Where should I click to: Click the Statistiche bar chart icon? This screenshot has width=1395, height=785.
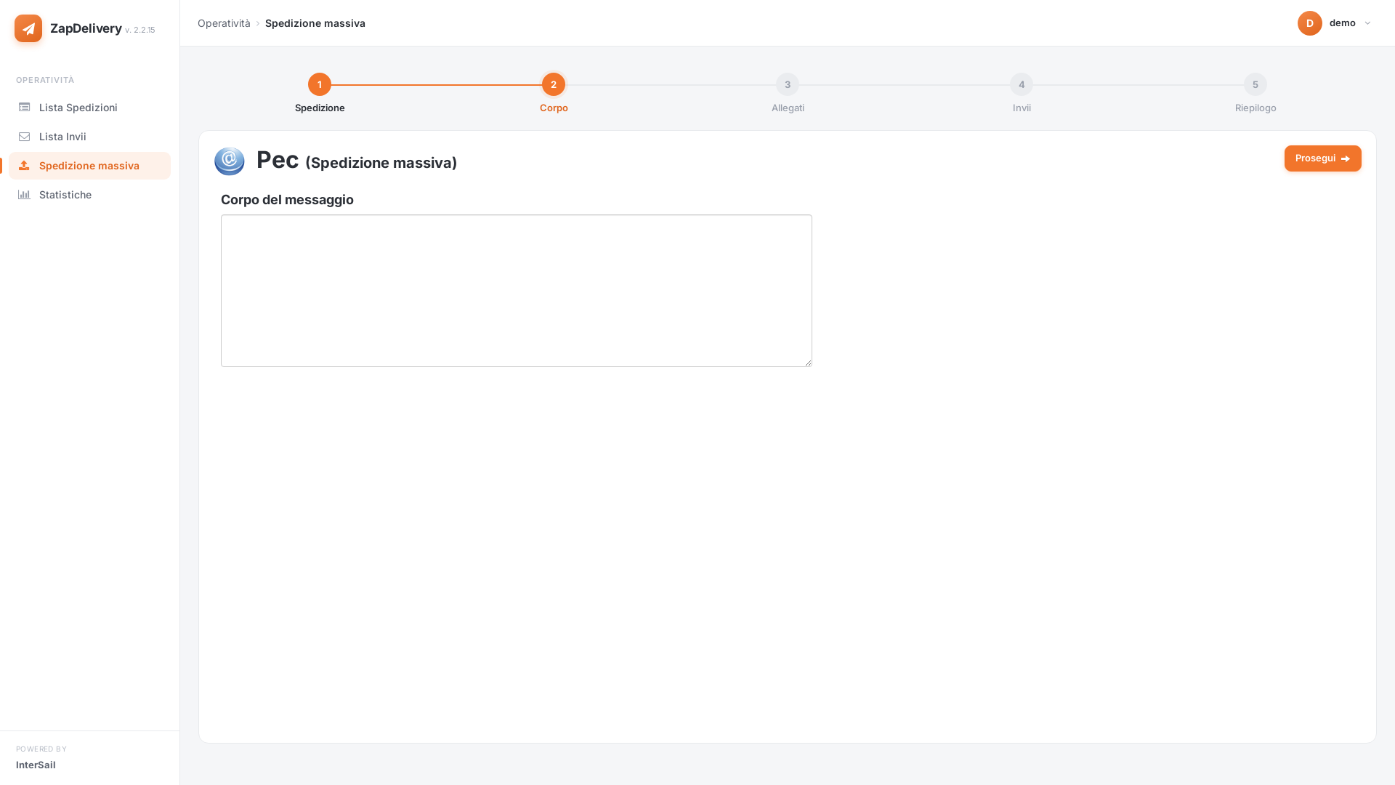pyautogui.click(x=24, y=195)
